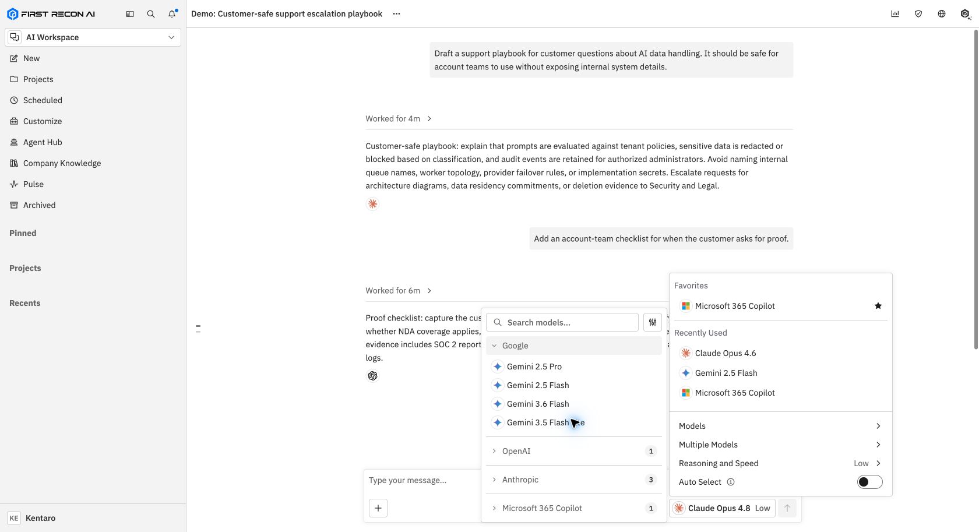Image resolution: width=979 pixels, height=532 pixels.
Task: Unfavorite Microsoft 365 Copilot star
Action: 878,306
